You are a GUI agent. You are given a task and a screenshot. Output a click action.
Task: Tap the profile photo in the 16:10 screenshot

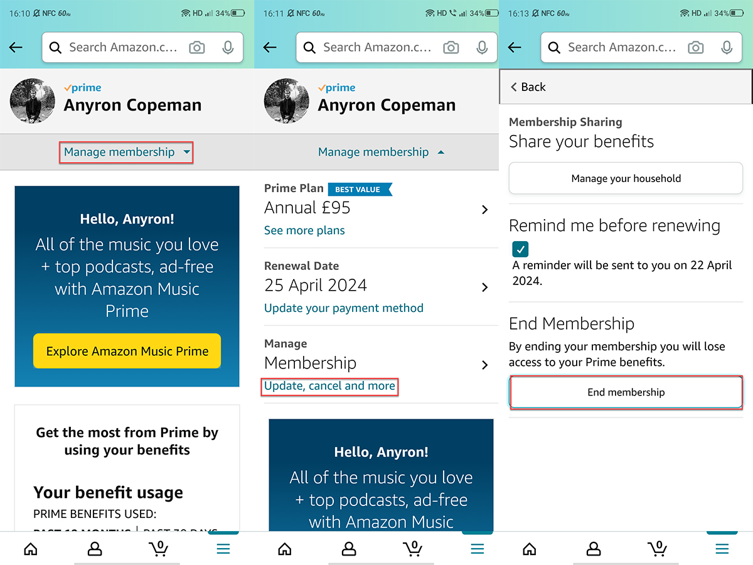33,101
